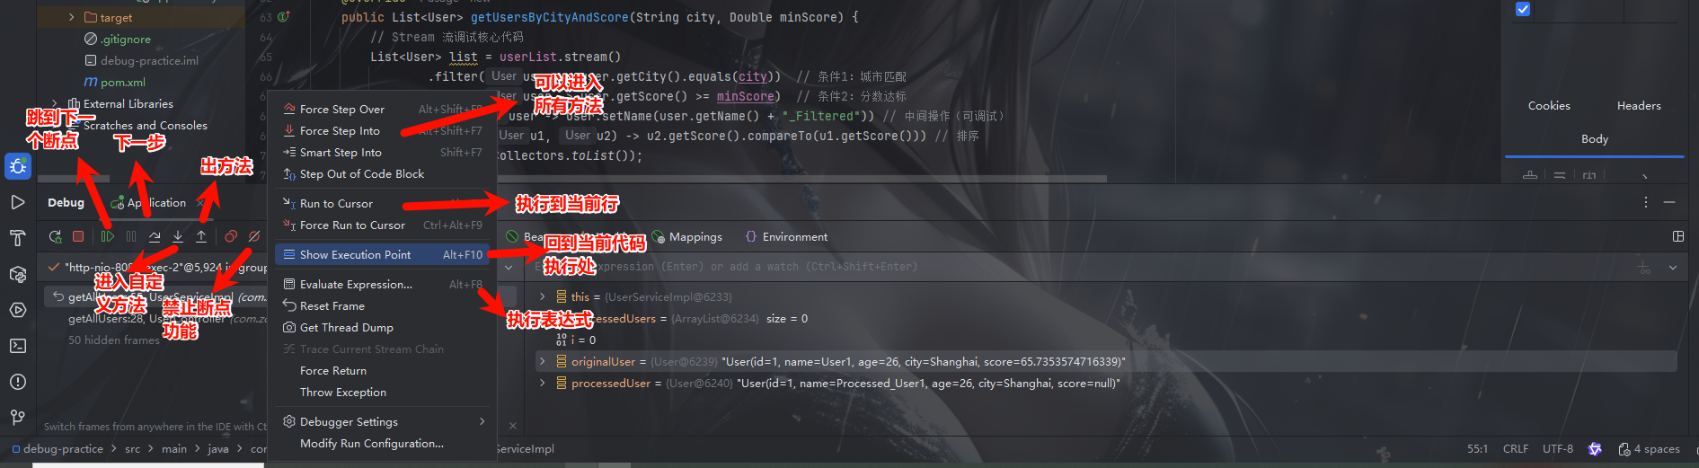Open the Terminal tool window icon
This screenshot has height=468, width=1699.
click(x=18, y=346)
